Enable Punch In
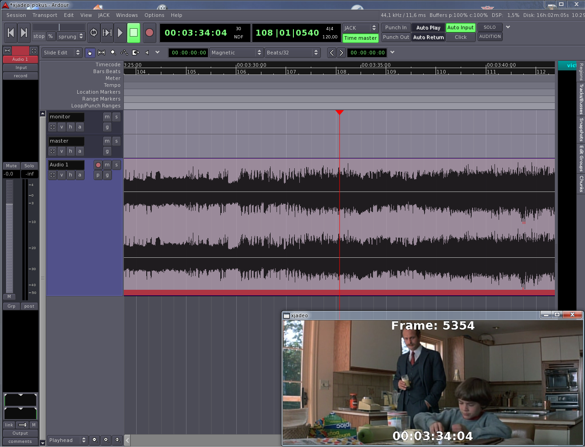Viewport: 585px width, 447px height. coord(396,28)
